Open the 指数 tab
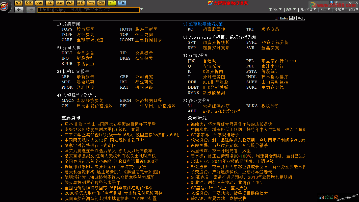Screen dimensions: 359x202 (49, 3)
